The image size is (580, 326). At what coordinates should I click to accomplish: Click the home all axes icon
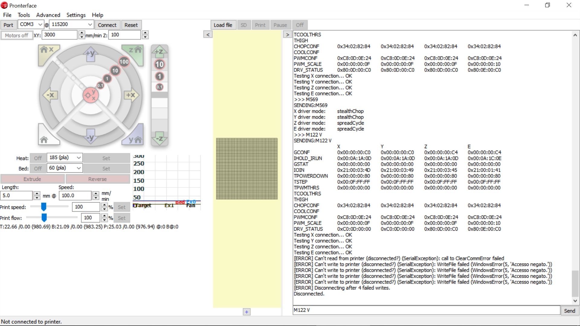[x=45, y=138]
